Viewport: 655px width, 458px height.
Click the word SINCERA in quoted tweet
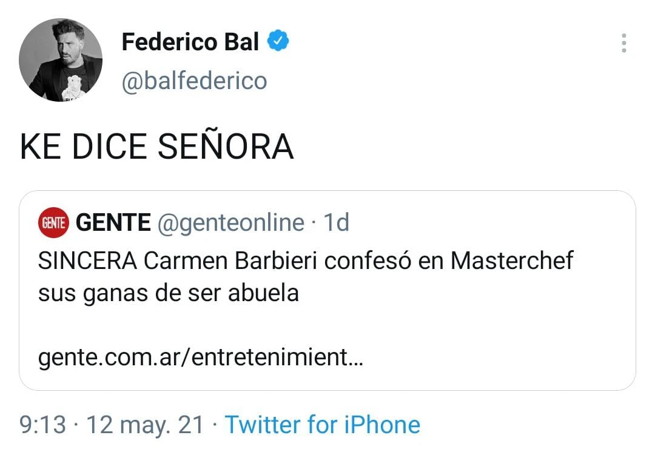coord(87,261)
